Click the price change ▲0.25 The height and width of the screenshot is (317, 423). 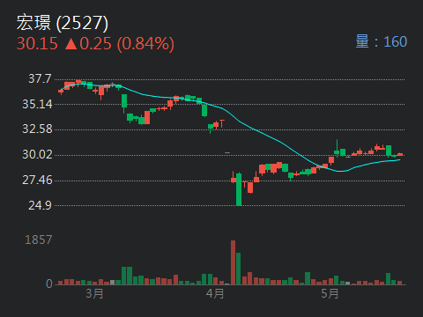[88, 44]
